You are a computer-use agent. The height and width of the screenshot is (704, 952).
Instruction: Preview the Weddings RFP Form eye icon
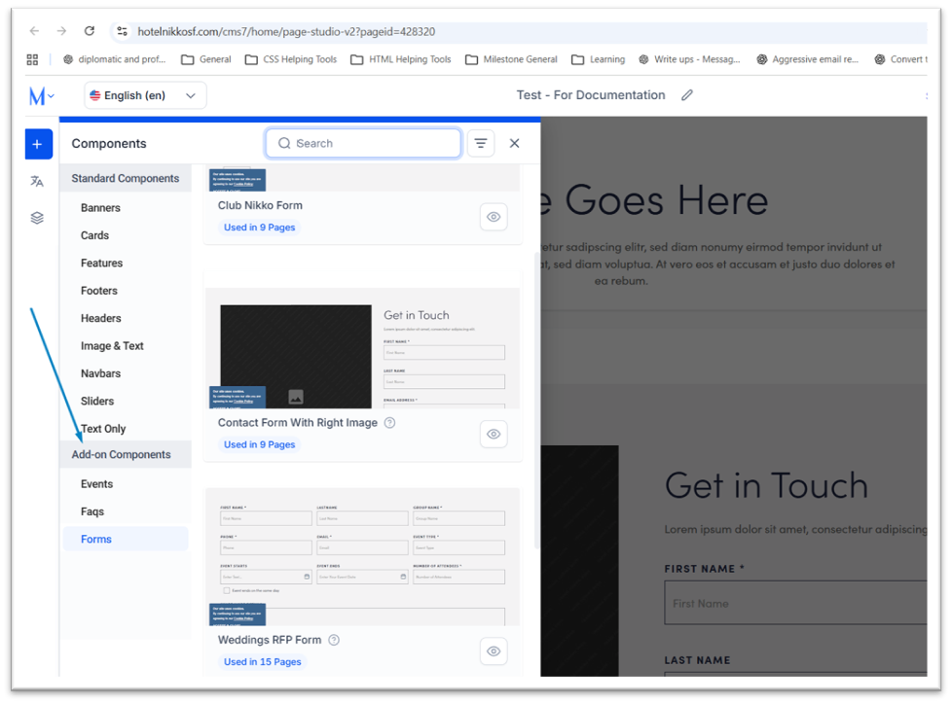[494, 651]
